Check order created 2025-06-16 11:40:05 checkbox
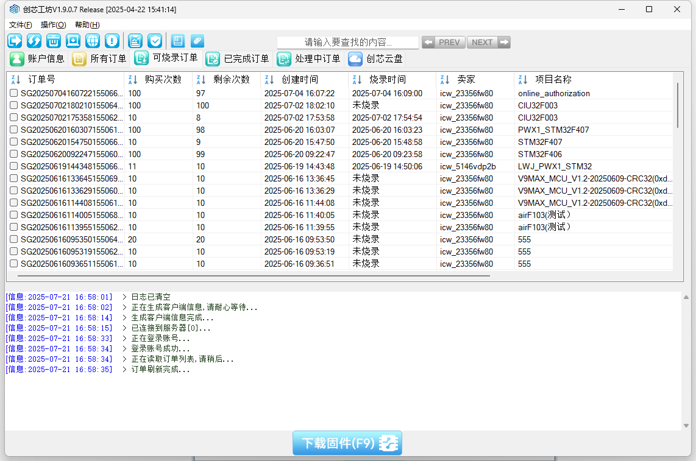The height and width of the screenshot is (461, 696). pos(14,215)
